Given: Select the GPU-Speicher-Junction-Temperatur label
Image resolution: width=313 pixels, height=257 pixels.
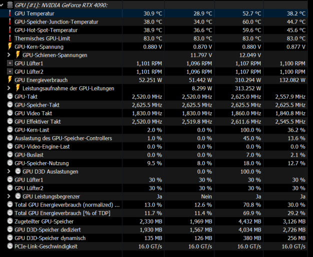Looking at the screenshot, I should pyautogui.click(x=56, y=22).
